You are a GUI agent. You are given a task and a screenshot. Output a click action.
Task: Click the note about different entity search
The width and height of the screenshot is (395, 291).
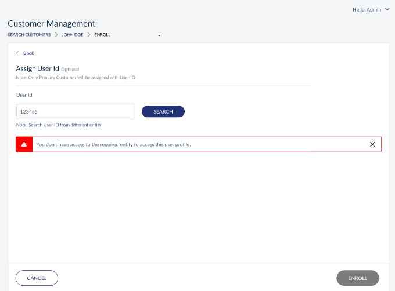pyautogui.click(x=59, y=125)
